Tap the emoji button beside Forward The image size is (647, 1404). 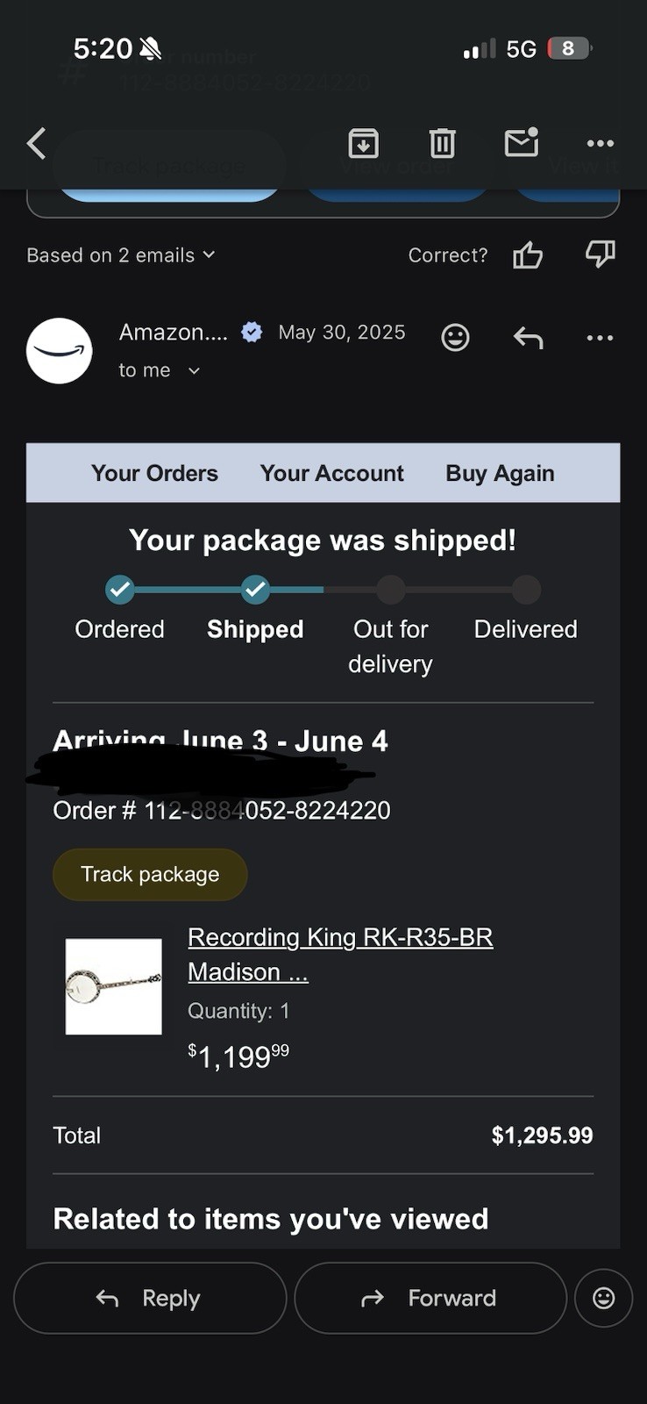[603, 1298]
